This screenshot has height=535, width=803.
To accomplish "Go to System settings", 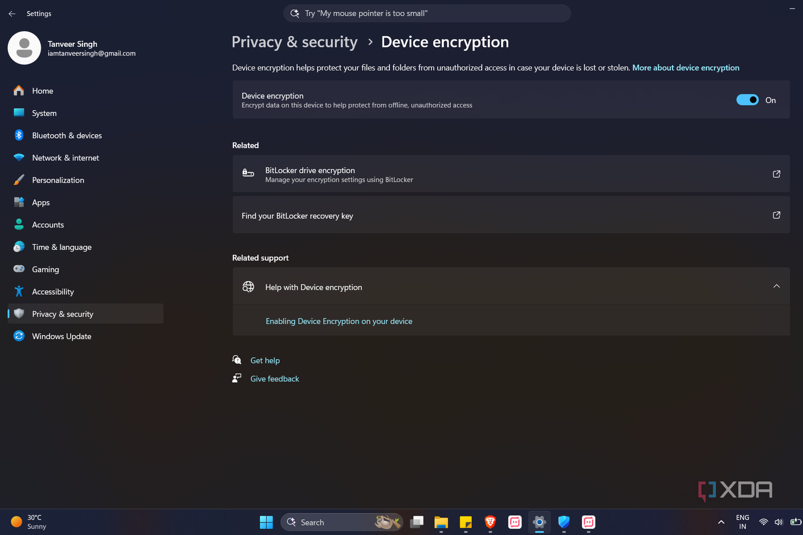I will pos(86,113).
